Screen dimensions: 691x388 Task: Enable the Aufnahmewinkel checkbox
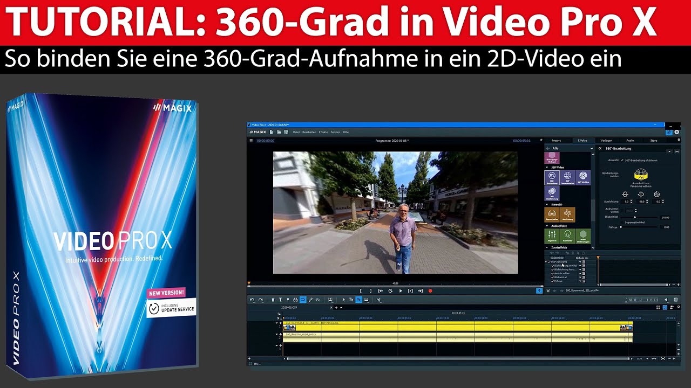622,211
